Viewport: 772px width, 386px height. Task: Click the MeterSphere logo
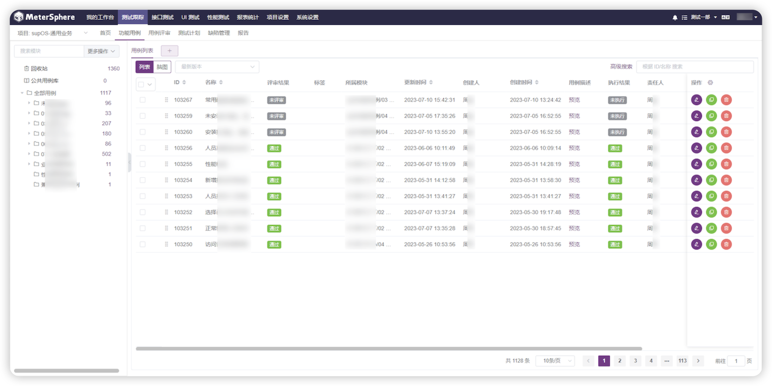44,17
